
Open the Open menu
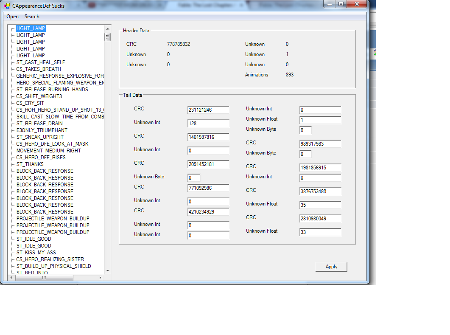tap(12, 17)
